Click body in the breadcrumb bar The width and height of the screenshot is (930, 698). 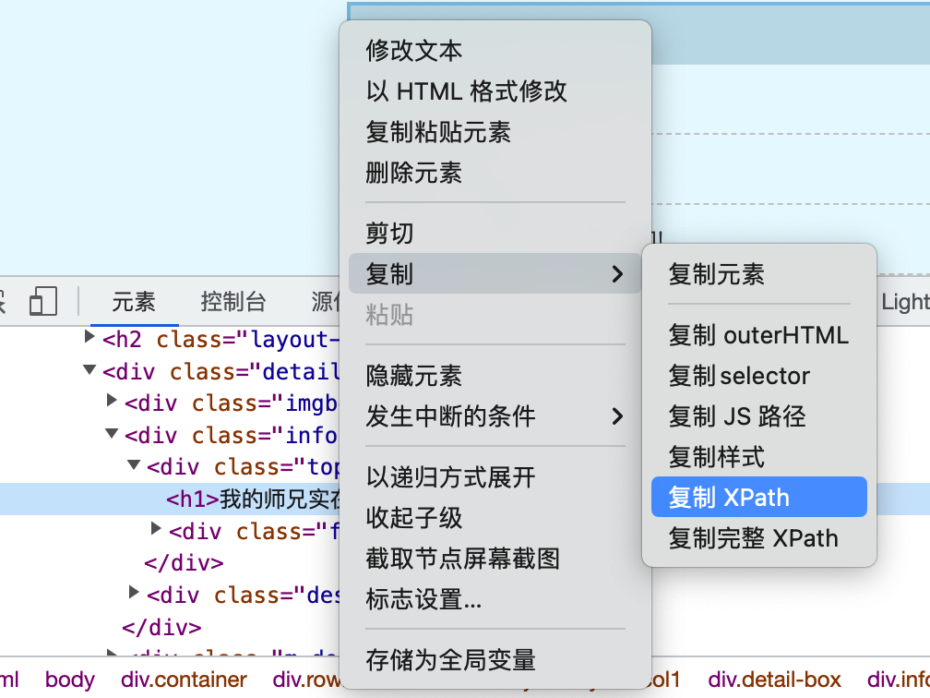click(70, 679)
